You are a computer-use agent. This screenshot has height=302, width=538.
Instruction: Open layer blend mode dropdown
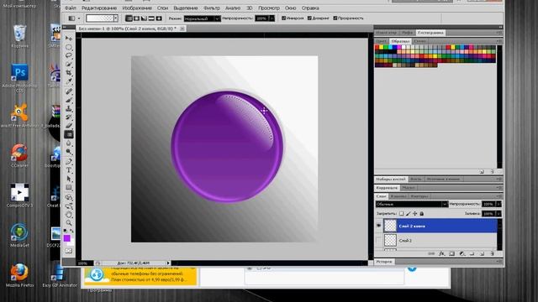(x=411, y=204)
